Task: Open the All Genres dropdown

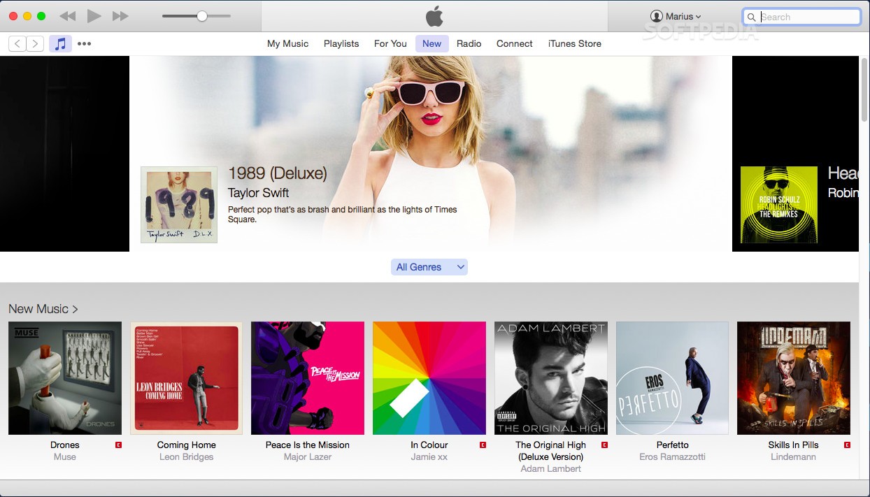Action: [x=429, y=266]
